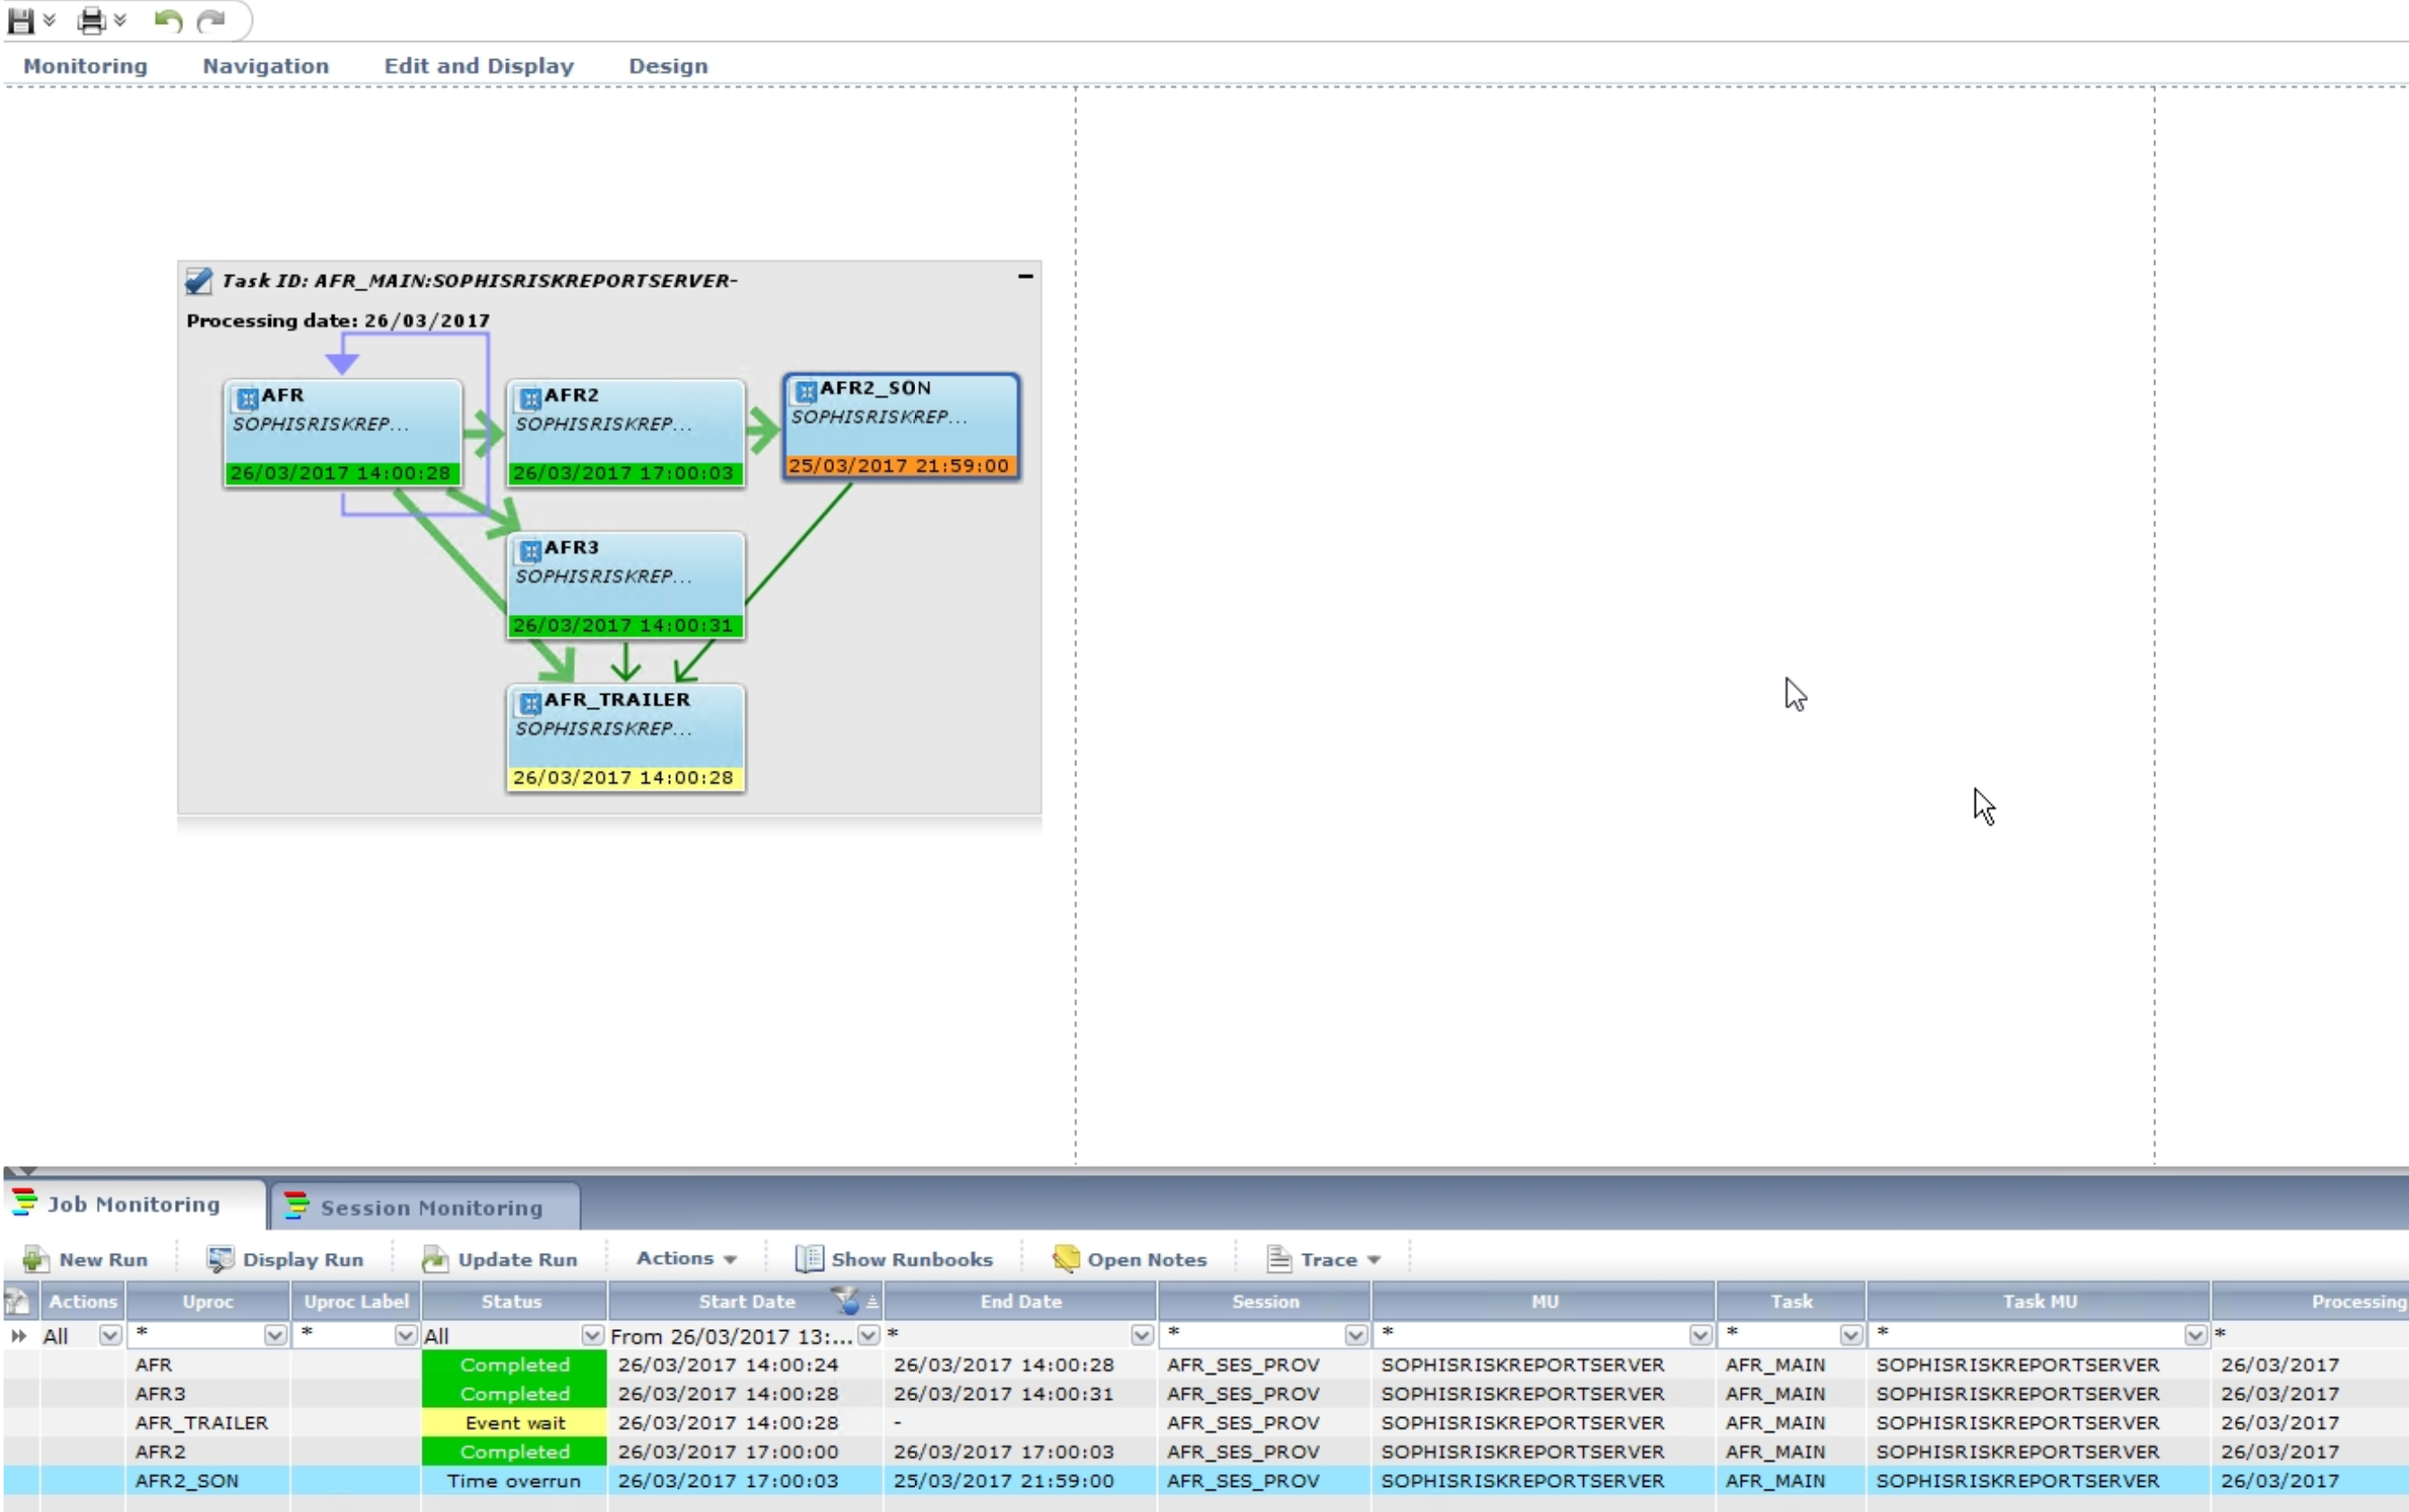Click the redo arrow icon
Viewport: 2409px width, 1512px height.
pos(210,21)
